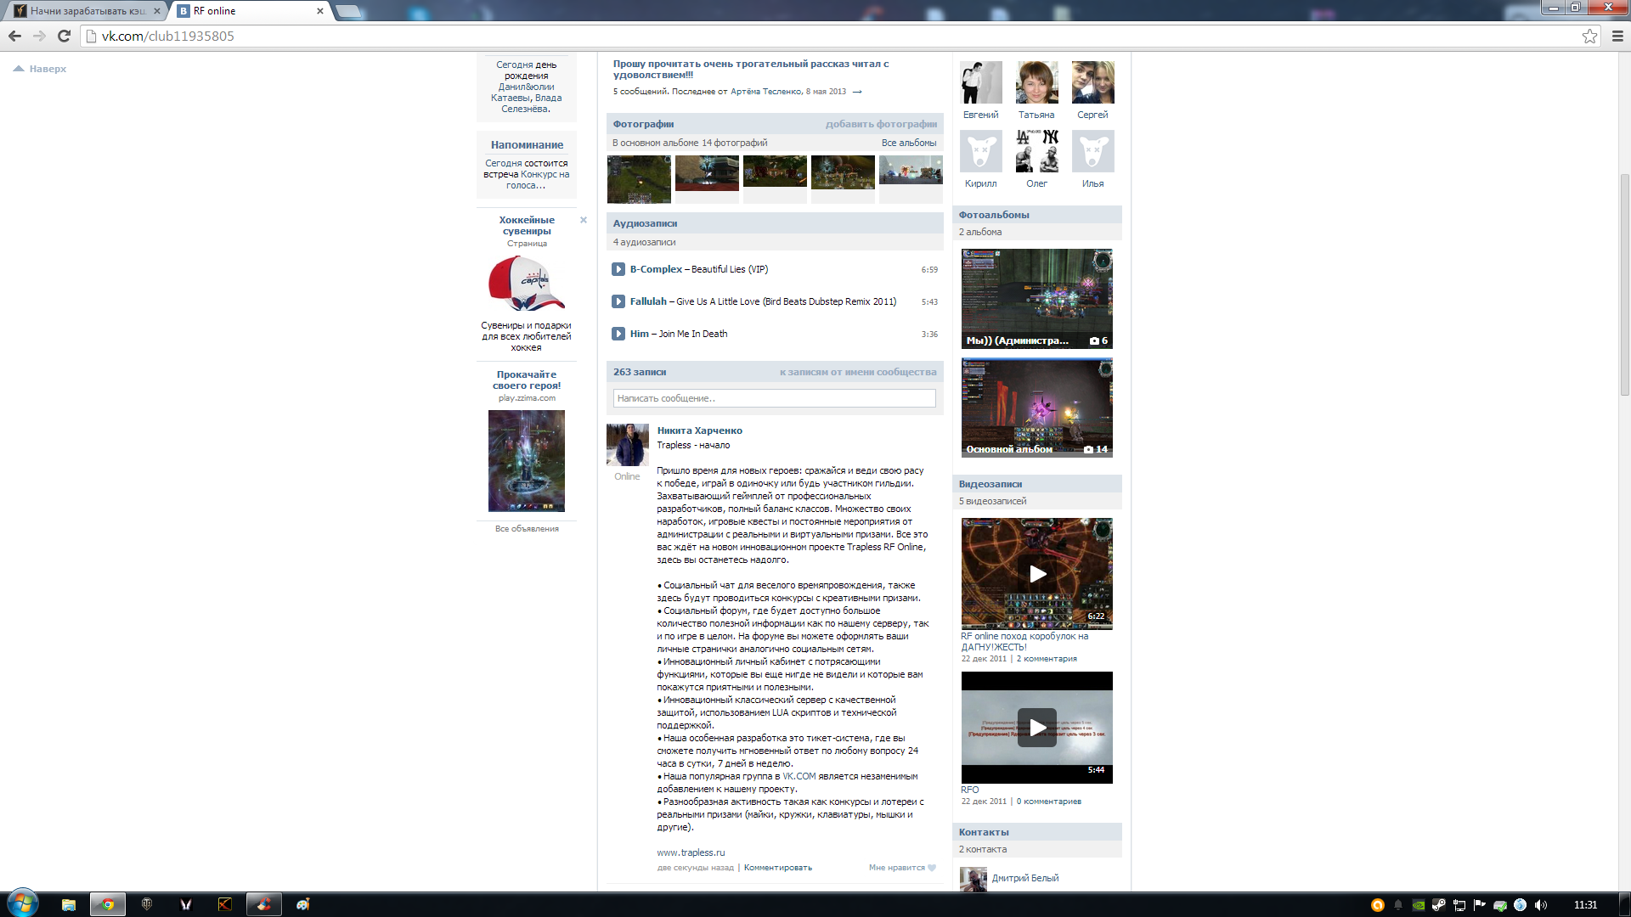
Task: Close the Хоккейные сувениры ad
Action: [584, 220]
